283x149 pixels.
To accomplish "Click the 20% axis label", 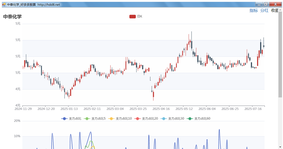I will coord(17,121).
